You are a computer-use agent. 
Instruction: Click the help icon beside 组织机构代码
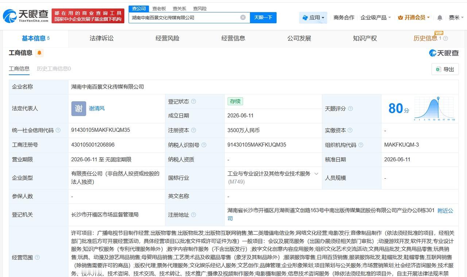(360, 145)
